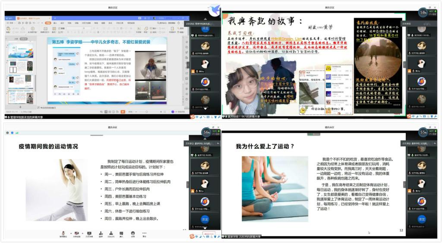
Task: Unmute the microphone in the meeting toolbar
Action: point(63,233)
